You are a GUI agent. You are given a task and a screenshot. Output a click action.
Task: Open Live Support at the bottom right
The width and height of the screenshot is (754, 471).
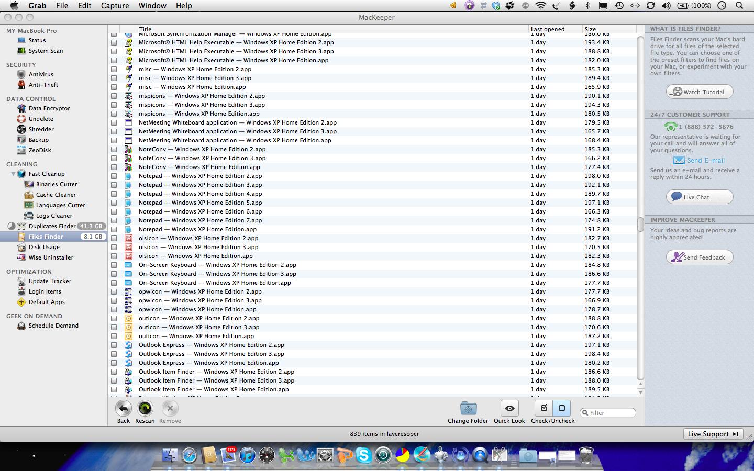713,434
